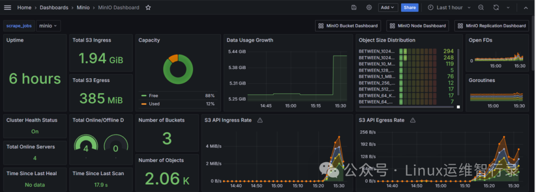Star the MinIO Dashboard as favorite
The width and height of the screenshot is (536, 192).
[148, 7]
